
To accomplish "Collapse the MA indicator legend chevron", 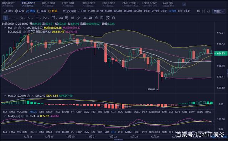I will (5, 28).
